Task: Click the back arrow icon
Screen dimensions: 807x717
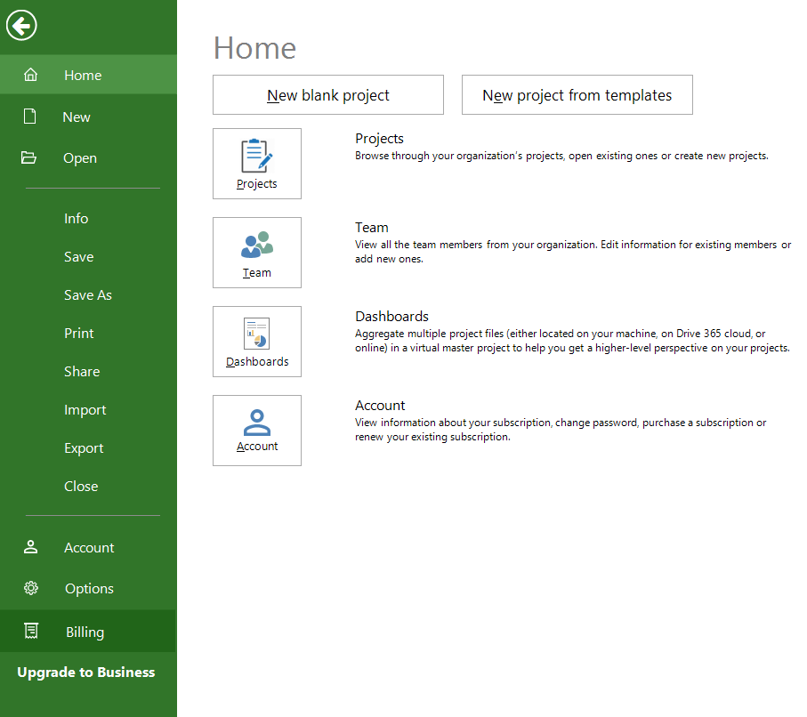Action: click(21, 25)
